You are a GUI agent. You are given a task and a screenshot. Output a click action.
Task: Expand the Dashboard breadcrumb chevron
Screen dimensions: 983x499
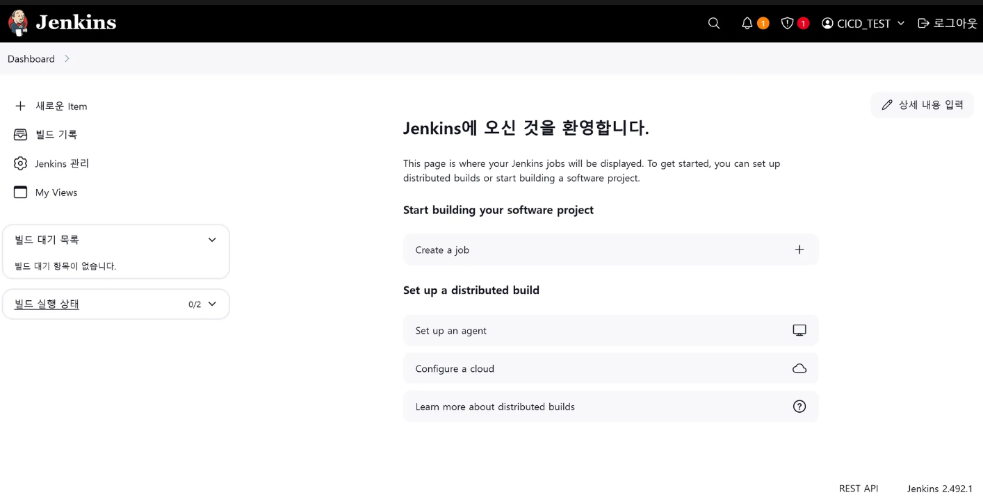pyautogui.click(x=67, y=59)
